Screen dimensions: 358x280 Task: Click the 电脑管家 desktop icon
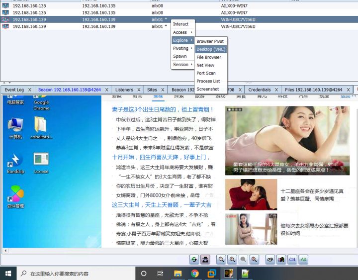click(15, 100)
